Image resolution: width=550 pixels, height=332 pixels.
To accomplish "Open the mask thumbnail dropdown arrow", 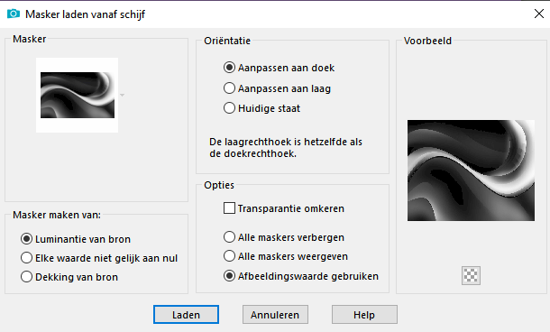I will 122,95.
